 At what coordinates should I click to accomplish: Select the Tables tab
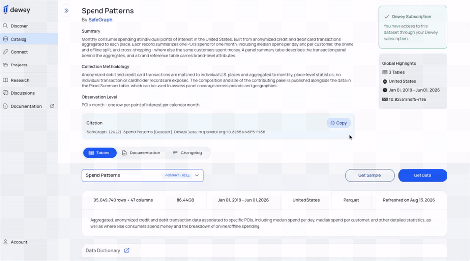(x=100, y=153)
